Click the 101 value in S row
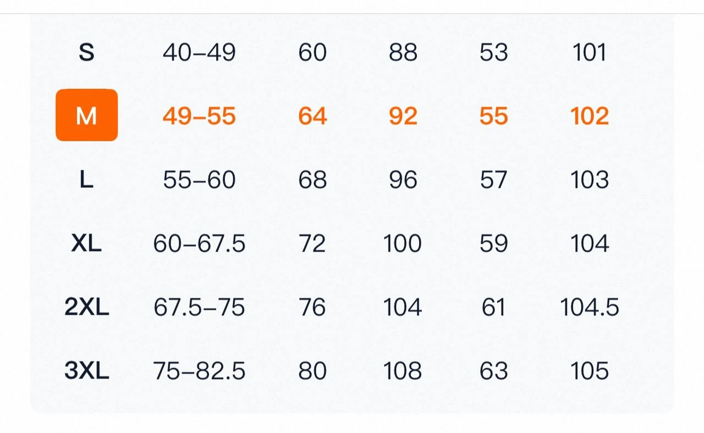704x433 pixels. pos(589,53)
